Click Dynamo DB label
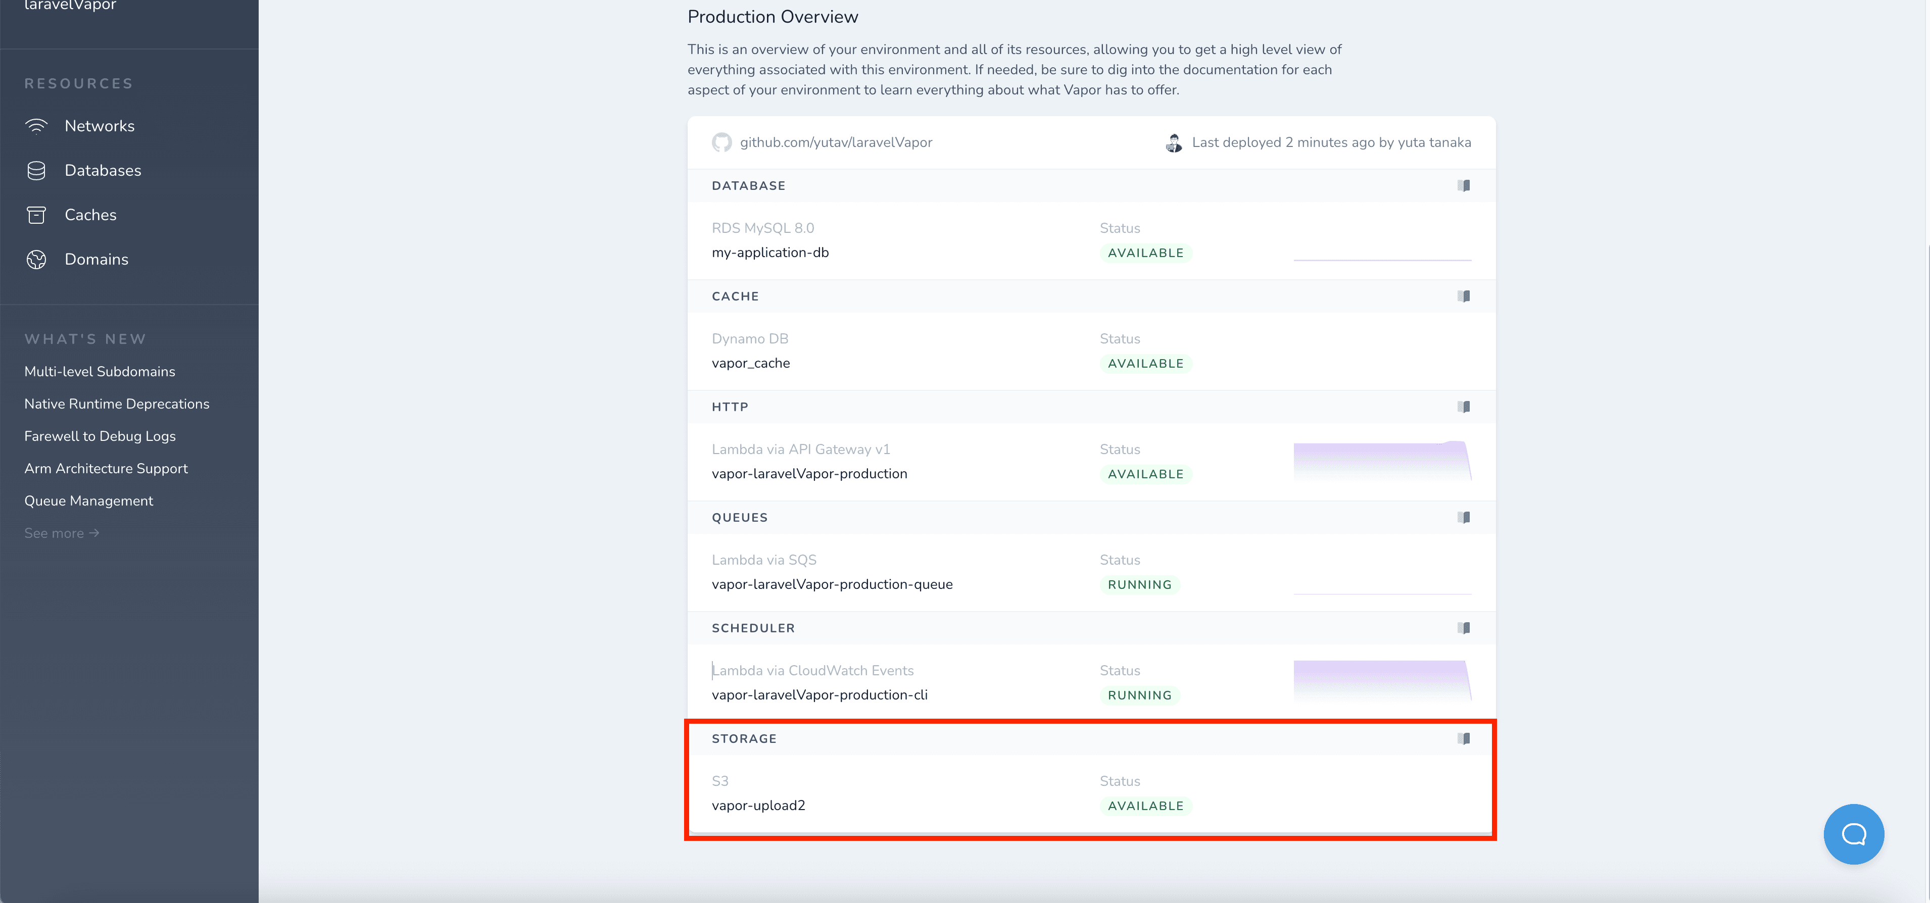Image resolution: width=1930 pixels, height=903 pixels. pyautogui.click(x=750, y=338)
